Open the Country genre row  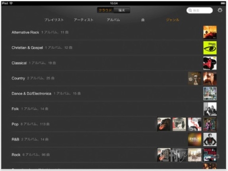click(114, 78)
